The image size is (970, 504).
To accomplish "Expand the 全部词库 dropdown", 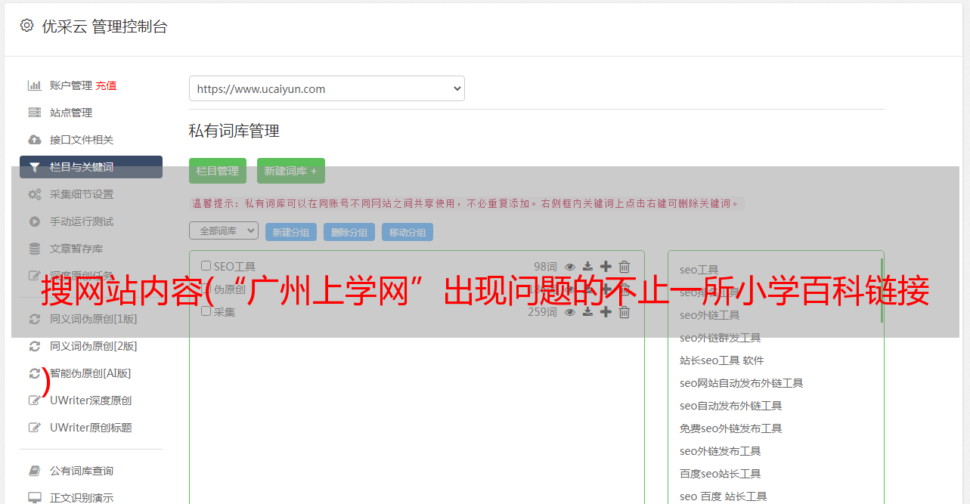I will (224, 230).
